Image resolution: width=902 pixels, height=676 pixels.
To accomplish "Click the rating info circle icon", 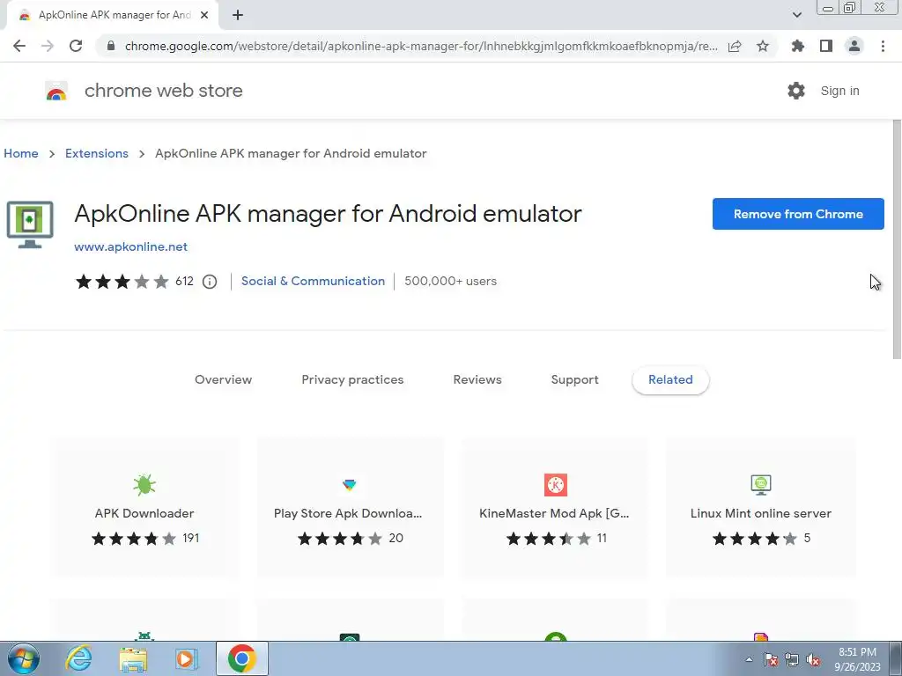I will 210,281.
